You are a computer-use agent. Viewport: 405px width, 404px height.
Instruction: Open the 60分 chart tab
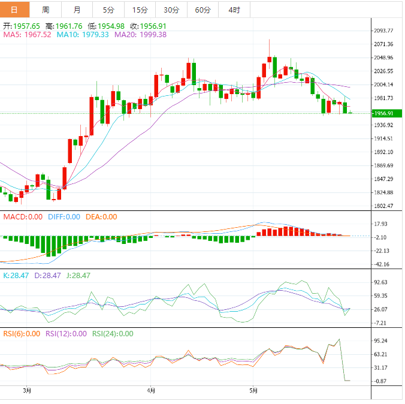point(202,10)
